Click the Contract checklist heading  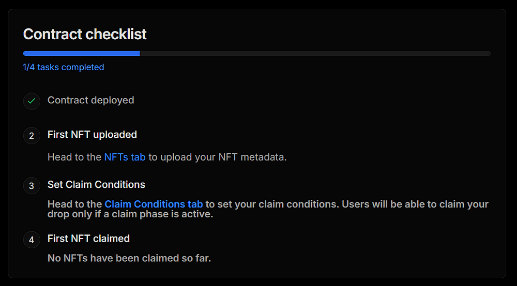pos(85,34)
